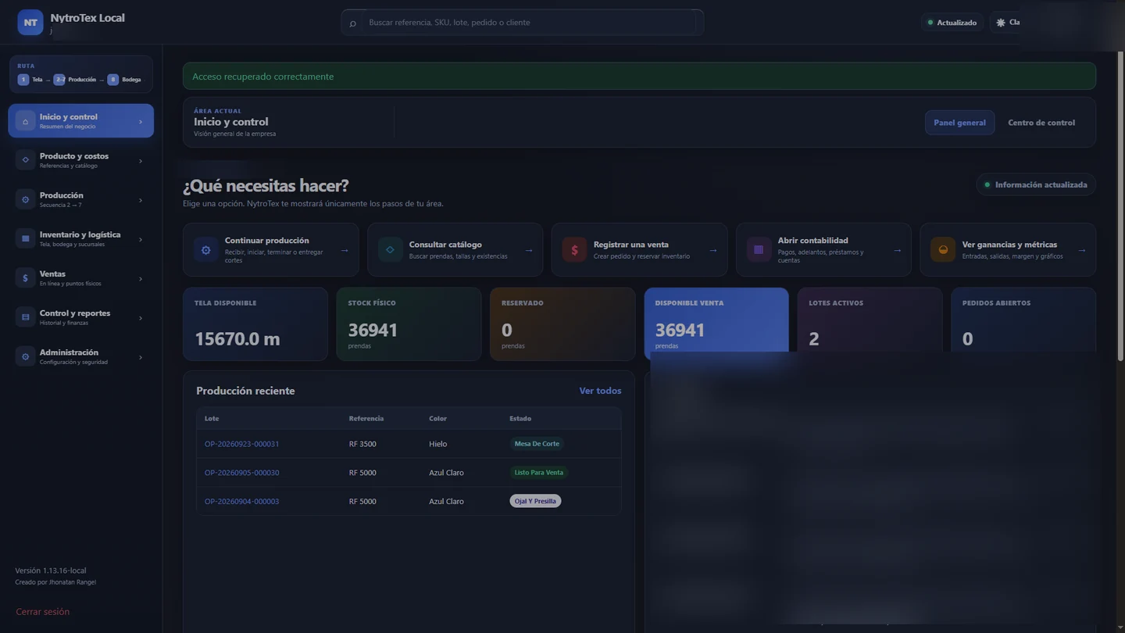Viewport: 1125px width, 633px height.
Task: Open lot OP-20260923-000031
Action: pos(241,444)
